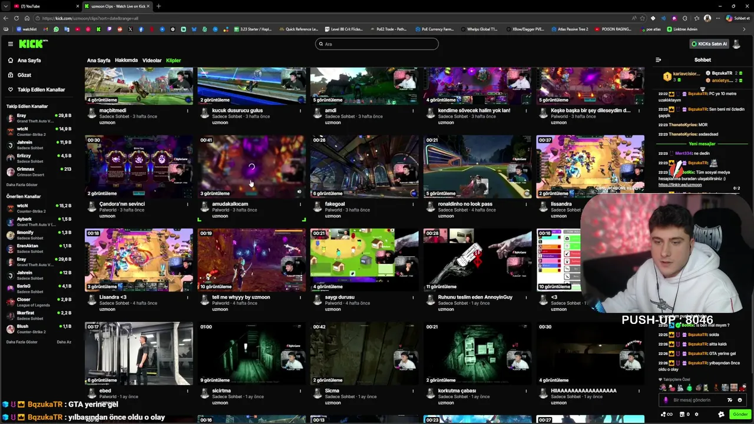Play the Ruhunu teslim eden AnnoyinGuy clip
The height and width of the screenshot is (424, 754).
pos(477,260)
